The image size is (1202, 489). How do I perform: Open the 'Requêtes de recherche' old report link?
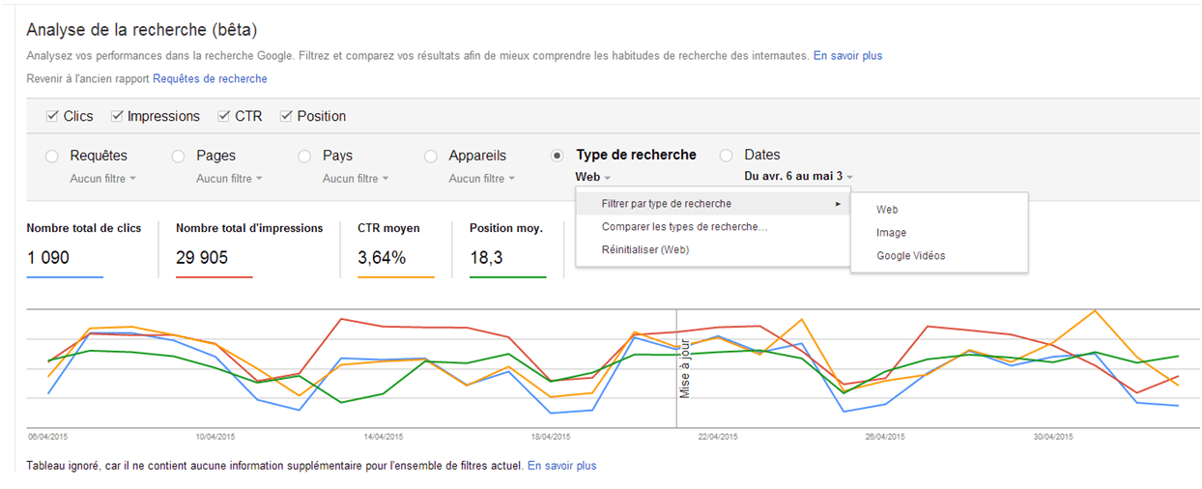[210, 79]
